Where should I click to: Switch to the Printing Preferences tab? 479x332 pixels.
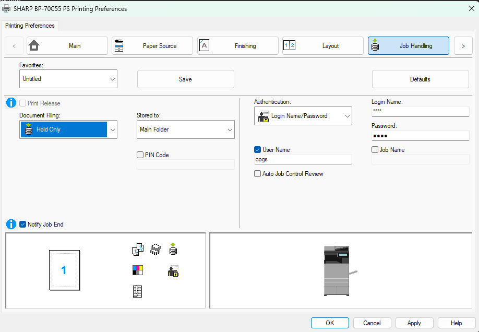[30, 25]
